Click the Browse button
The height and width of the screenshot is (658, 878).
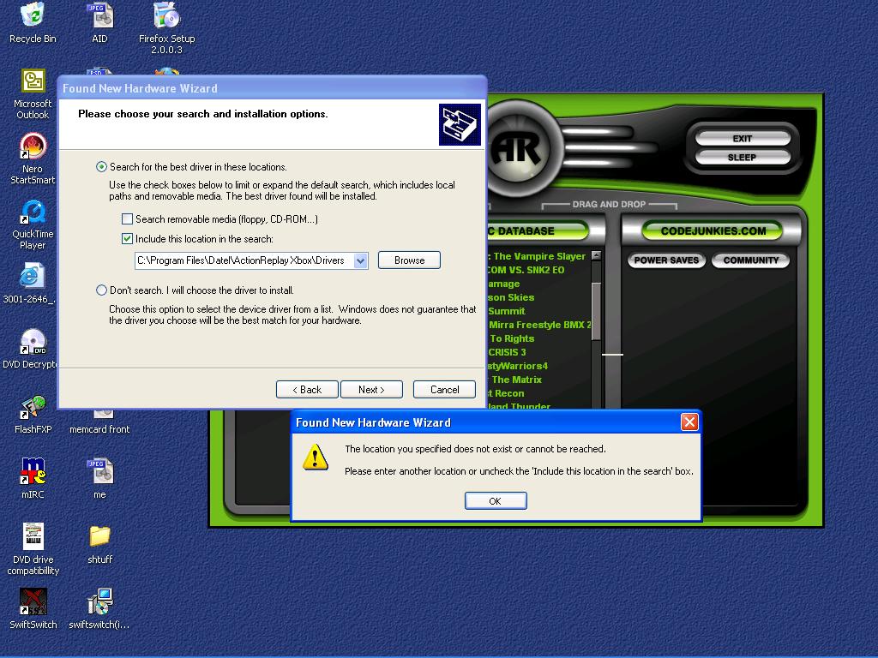pos(409,260)
